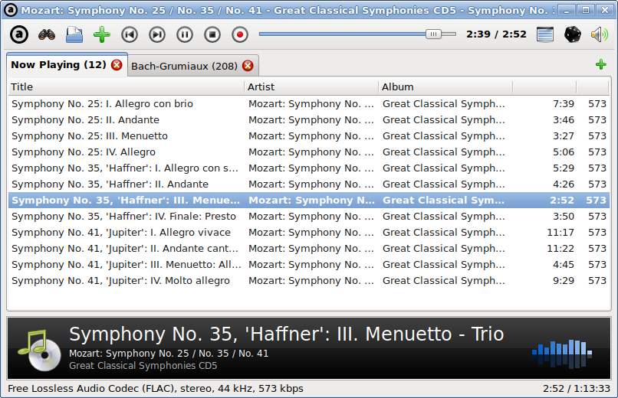Select the Now Playing (12) tab
Image resolution: width=618 pixels, height=398 pixels.
click(x=58, y=64)
